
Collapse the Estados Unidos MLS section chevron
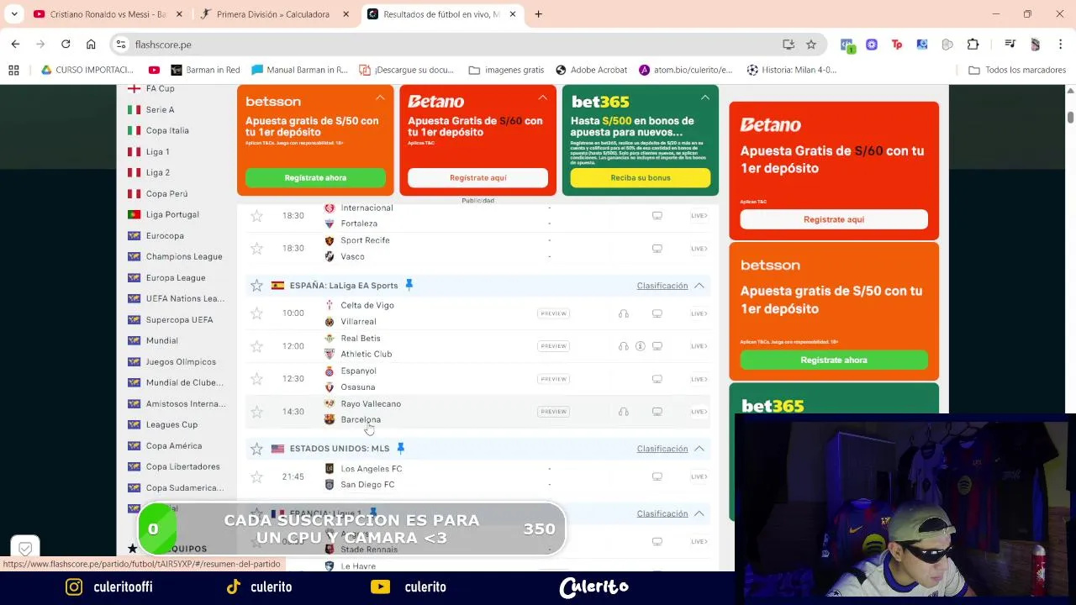tap(699, 449)
